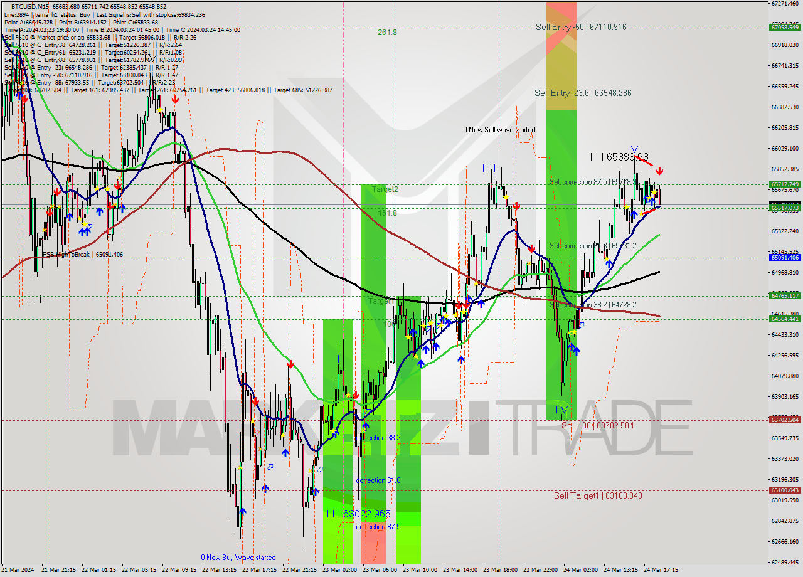Click the 'Target 685: 51226.387' entry
The image size is (803, 577).
click(303, 90)
